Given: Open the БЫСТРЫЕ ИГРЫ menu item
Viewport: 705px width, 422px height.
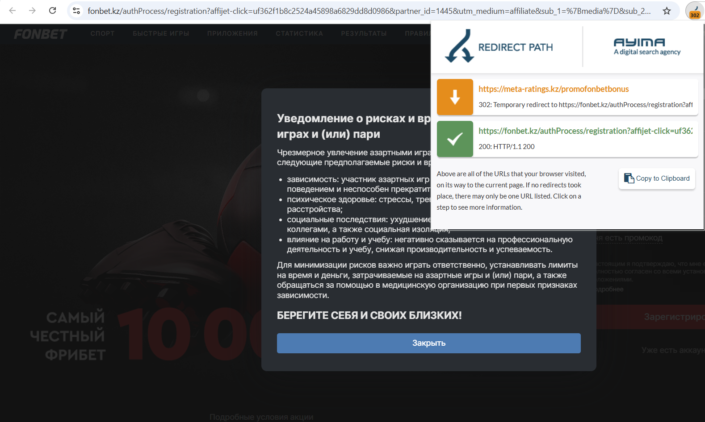Looking at the screenshot, I should click(161, 33).
